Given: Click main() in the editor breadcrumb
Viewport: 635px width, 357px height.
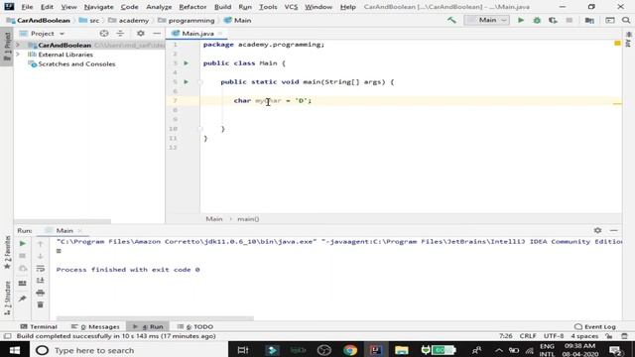Looking at the screenshot, I should 248,219.
